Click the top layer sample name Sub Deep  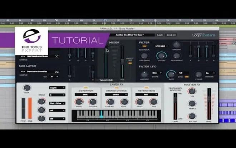point(38,56)
